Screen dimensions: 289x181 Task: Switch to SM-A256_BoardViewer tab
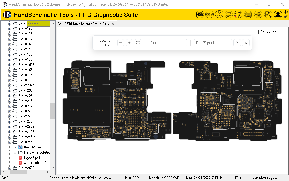(x=84, y=24)
